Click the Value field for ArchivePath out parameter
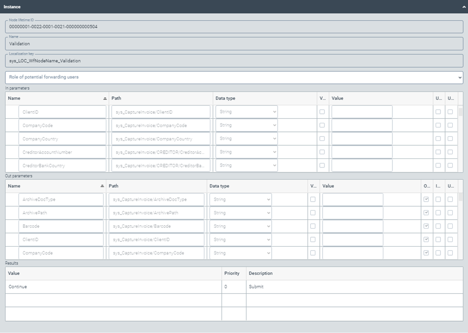Viewport: 468px width, 333px height. tap(352, 213)
